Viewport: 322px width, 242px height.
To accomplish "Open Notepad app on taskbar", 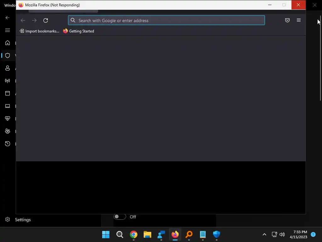I will 203,234.
